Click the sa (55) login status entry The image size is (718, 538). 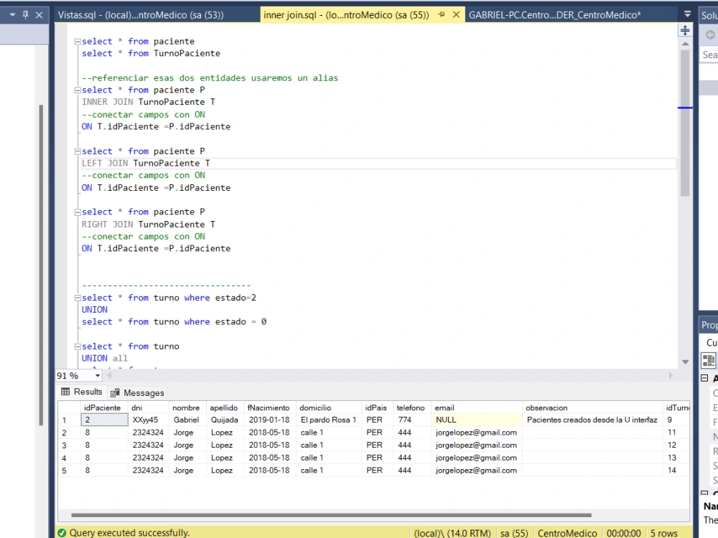tap(514, 534)
